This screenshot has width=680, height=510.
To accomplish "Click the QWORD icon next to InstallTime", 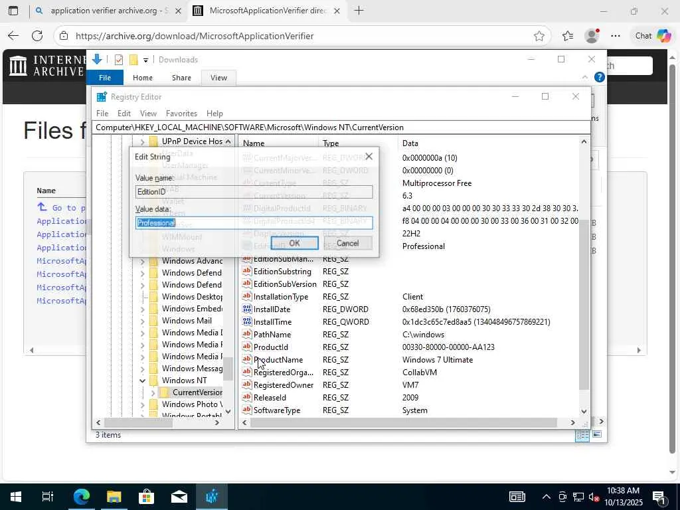I will tap(247, 321).
